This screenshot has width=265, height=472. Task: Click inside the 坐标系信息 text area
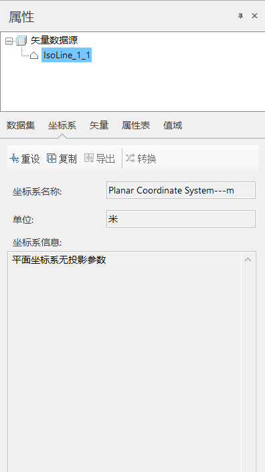(124, 362)
